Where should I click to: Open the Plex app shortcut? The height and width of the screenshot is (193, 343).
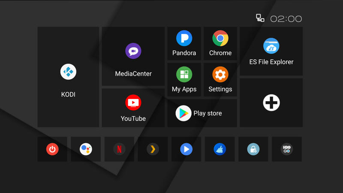(x=153, y=149)
